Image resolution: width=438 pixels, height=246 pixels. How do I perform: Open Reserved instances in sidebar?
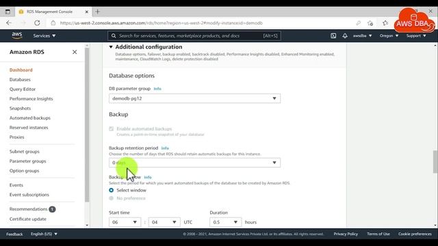[x=29, y=128]
